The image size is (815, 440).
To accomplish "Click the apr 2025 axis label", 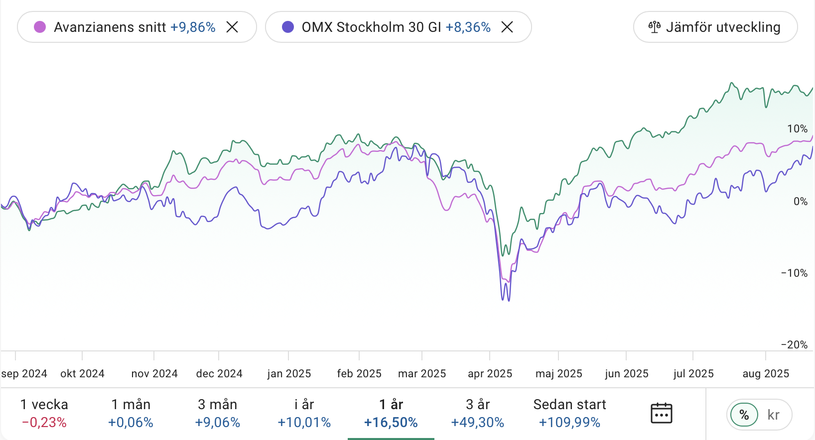I will pos(490,374).
